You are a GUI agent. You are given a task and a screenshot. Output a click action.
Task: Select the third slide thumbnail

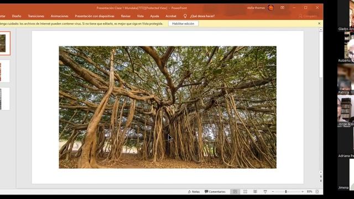(5, 99)
